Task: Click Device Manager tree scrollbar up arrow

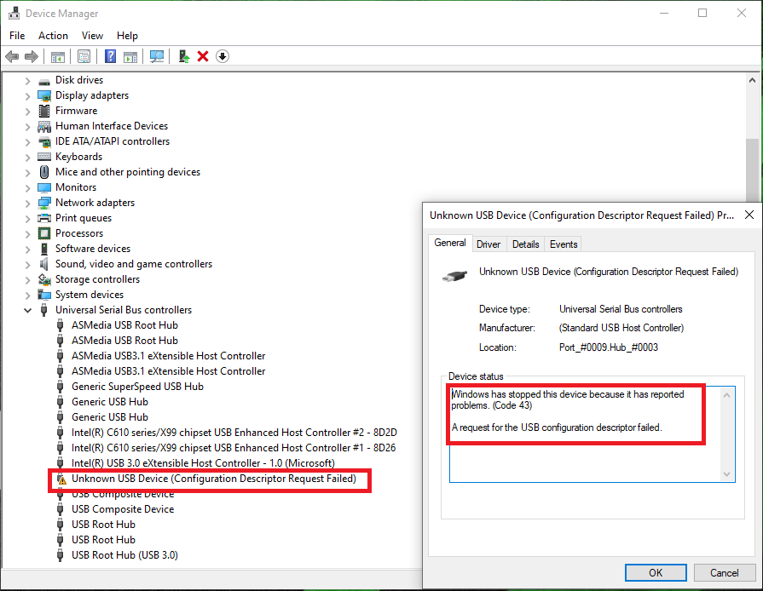Action: (x=752, y=80)
